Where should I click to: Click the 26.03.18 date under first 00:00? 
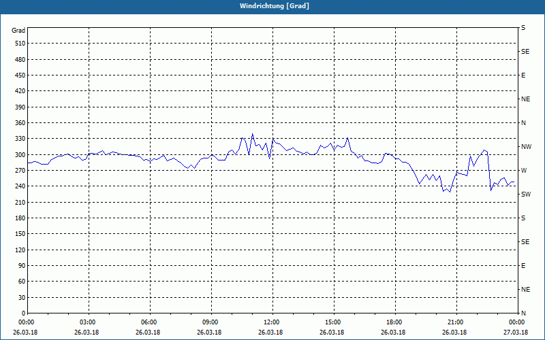click(25, 333)
